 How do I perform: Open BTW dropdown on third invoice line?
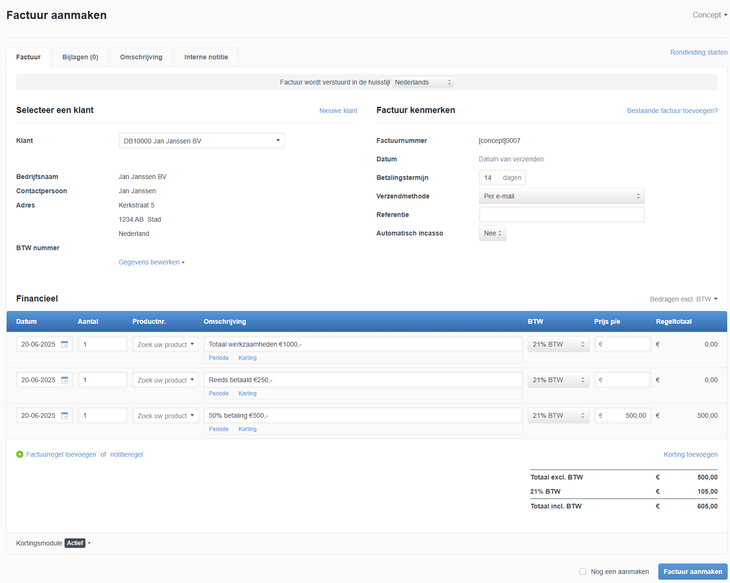(x=558, y=416)
